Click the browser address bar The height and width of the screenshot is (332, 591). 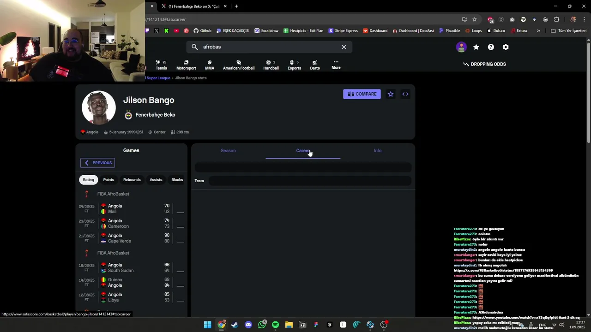(x=300, y=19)
